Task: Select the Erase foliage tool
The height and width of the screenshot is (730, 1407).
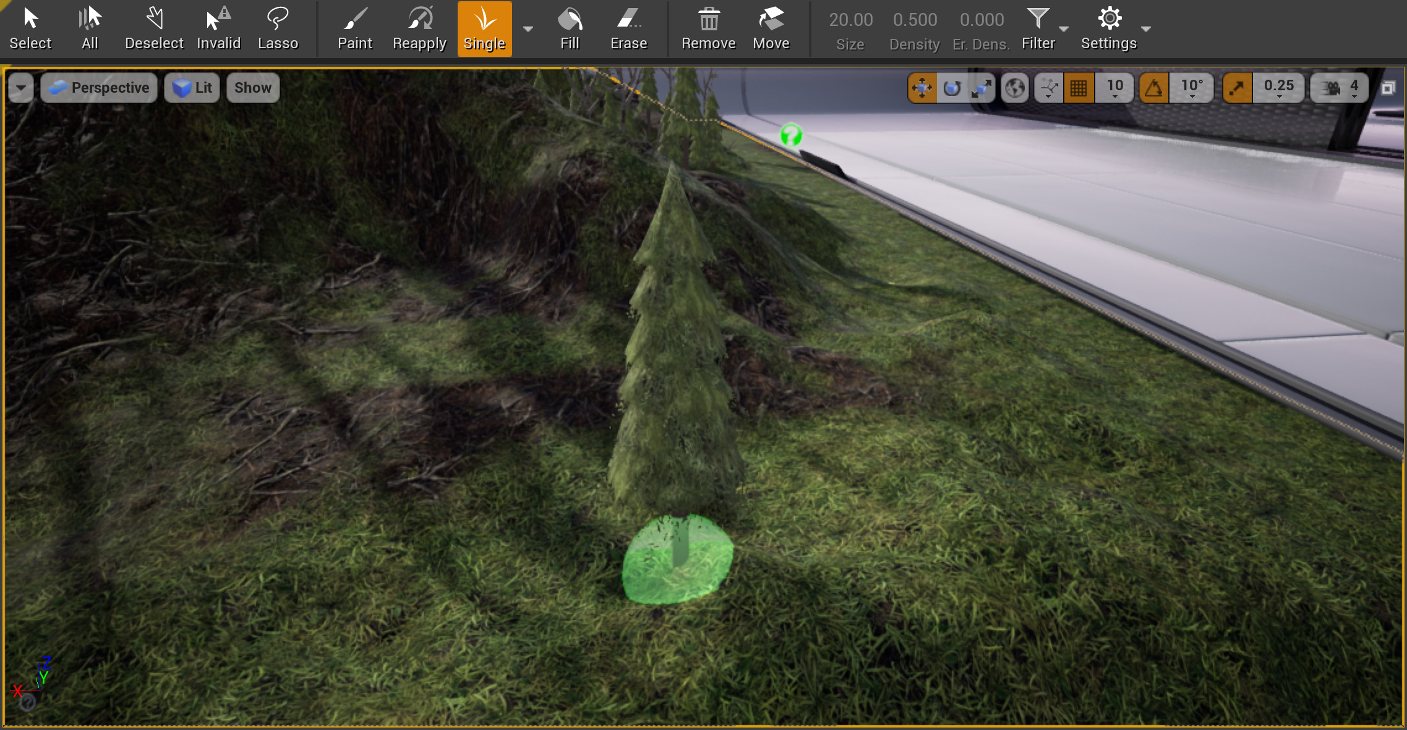Action: pos(628,28)
